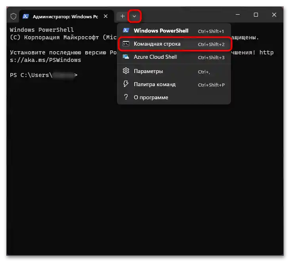Viewport: 290px width, 262px height.
Task: Click the PowerShell icon in the tab
Action: 26,16
